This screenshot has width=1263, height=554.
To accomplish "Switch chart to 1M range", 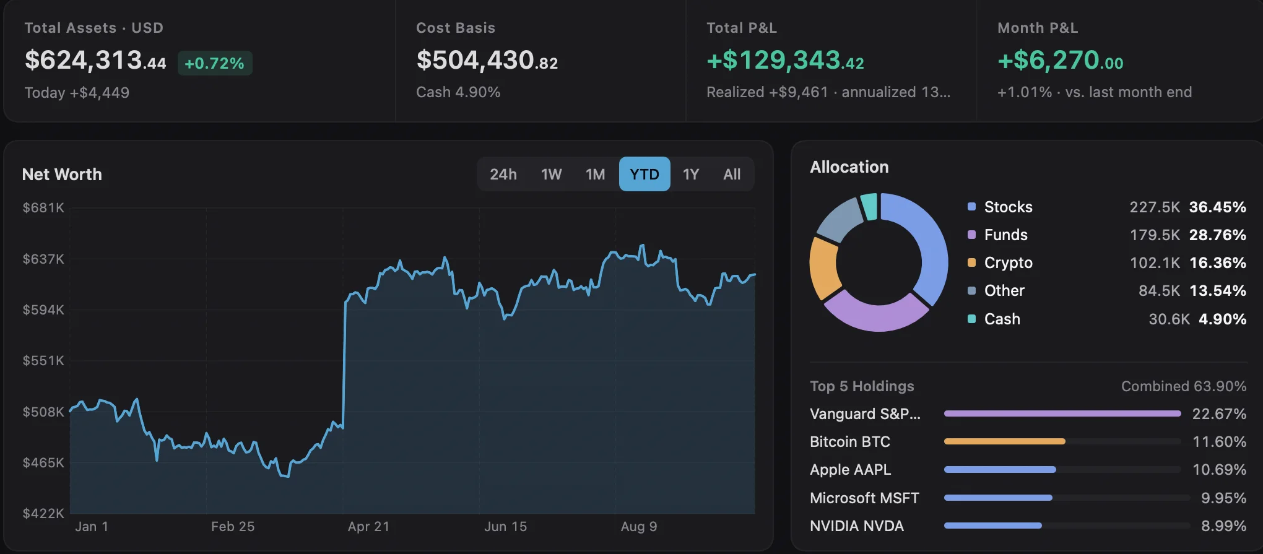I will [596, 175].
